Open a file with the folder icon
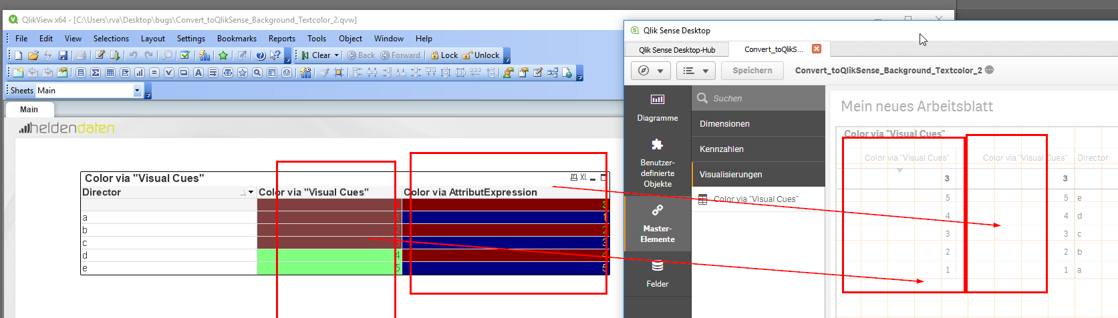Screen dimensions: 1118x318 [33, 55]
